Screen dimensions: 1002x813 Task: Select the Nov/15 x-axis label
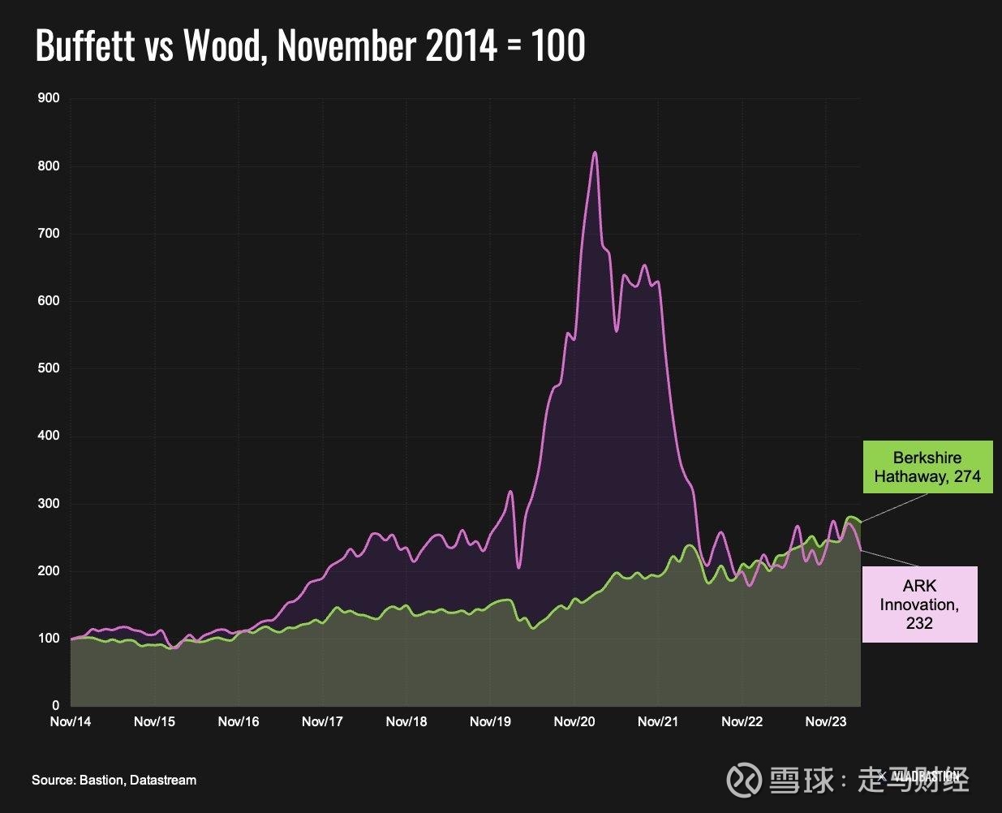(154, 721)
